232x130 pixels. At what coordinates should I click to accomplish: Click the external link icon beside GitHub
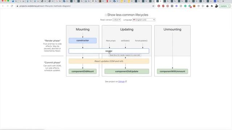coord(126,81)
